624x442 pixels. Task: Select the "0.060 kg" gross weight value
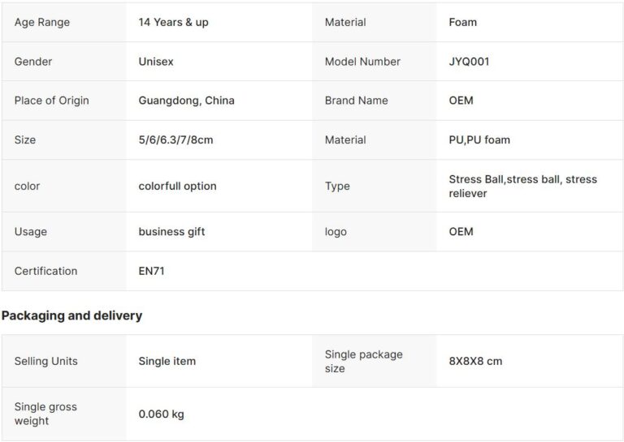162,414
